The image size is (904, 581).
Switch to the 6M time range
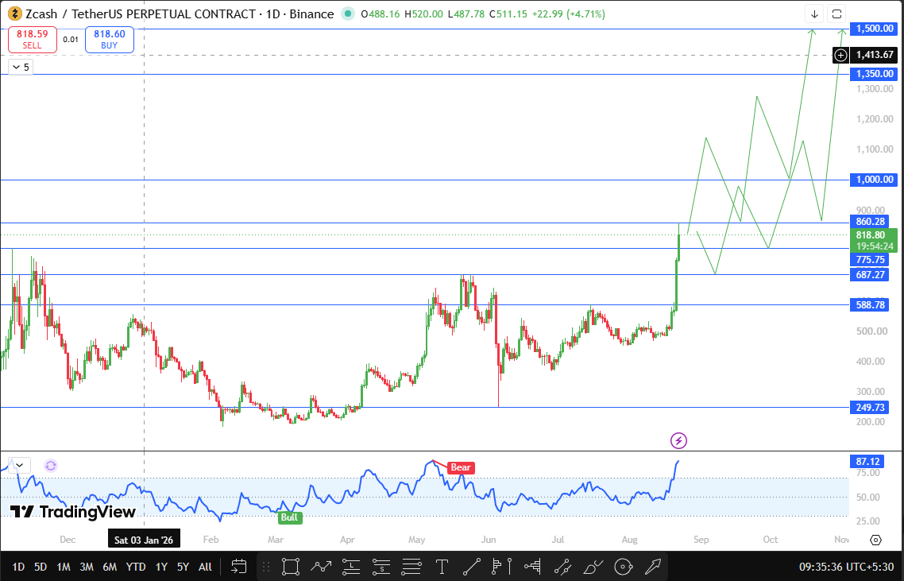(110, 567)
